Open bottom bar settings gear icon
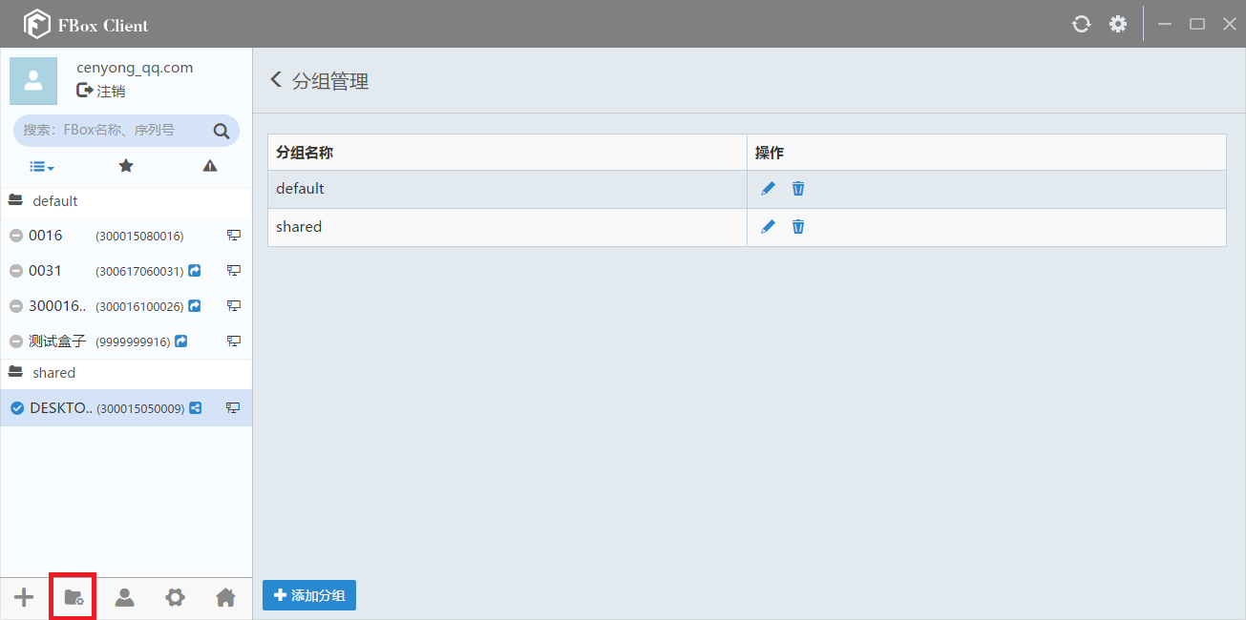This screenshot has width=1246, height=620. pos(175,597)
